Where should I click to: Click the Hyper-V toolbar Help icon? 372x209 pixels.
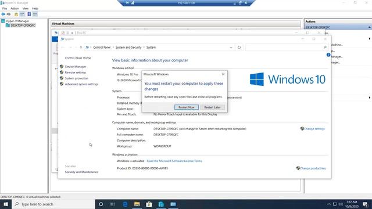pos(29,14)
